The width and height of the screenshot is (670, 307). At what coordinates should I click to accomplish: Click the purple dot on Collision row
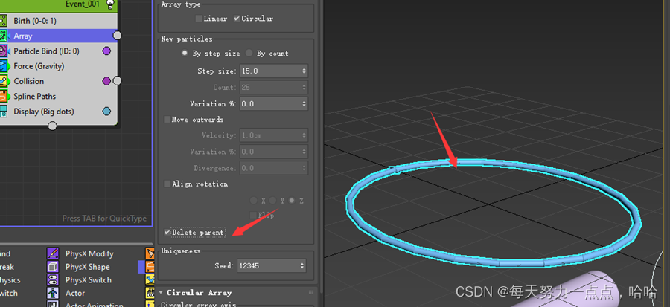[106, 81]
